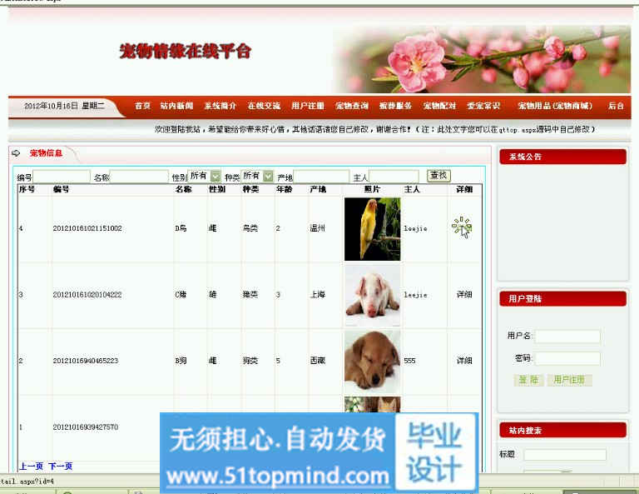Click the 宠物信息 section tab
This screenshot has height=494, width=639.
46,153
